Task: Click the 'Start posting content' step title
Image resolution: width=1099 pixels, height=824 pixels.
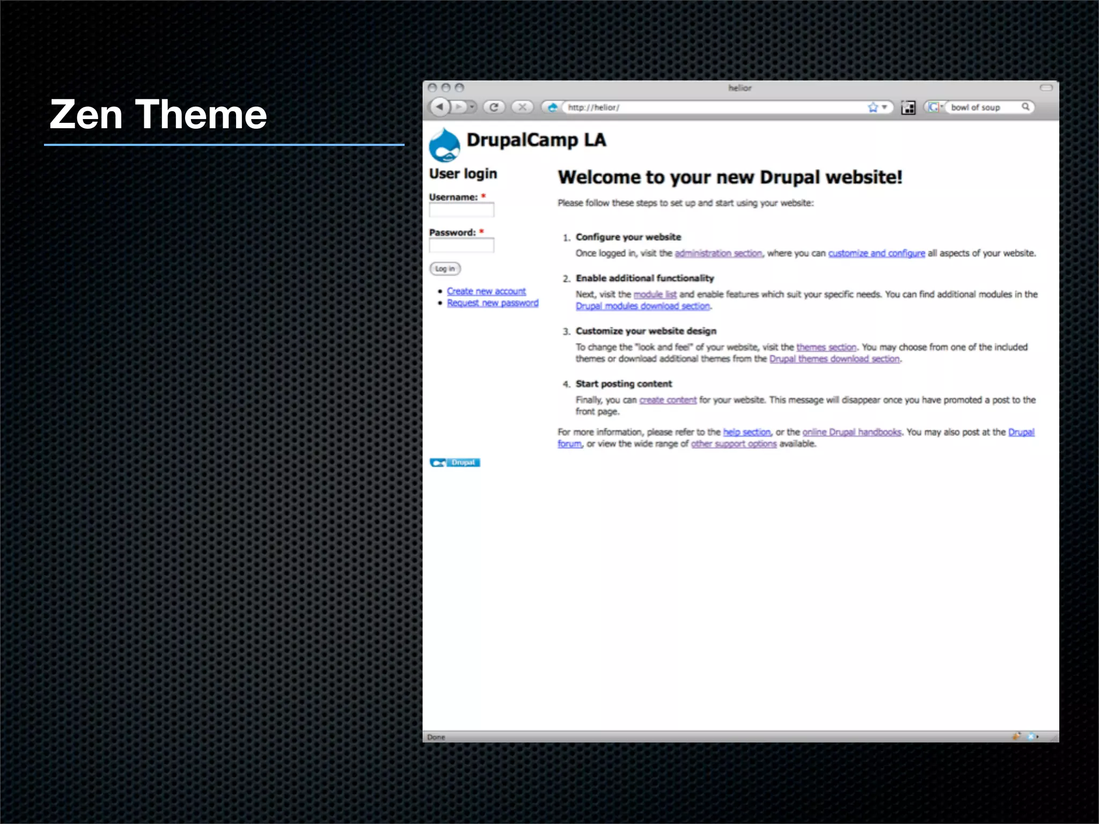Action: 624,384
